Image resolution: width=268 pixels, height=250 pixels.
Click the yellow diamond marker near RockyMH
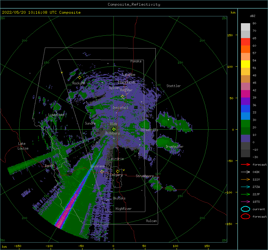pyautogui.click(x=80, y=78)
